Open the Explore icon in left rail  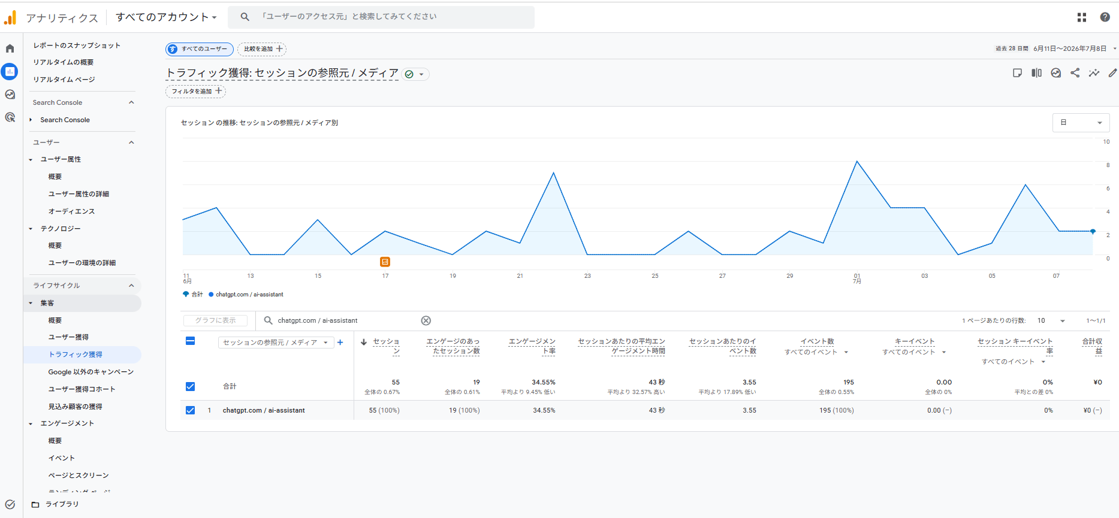point(10,95)
